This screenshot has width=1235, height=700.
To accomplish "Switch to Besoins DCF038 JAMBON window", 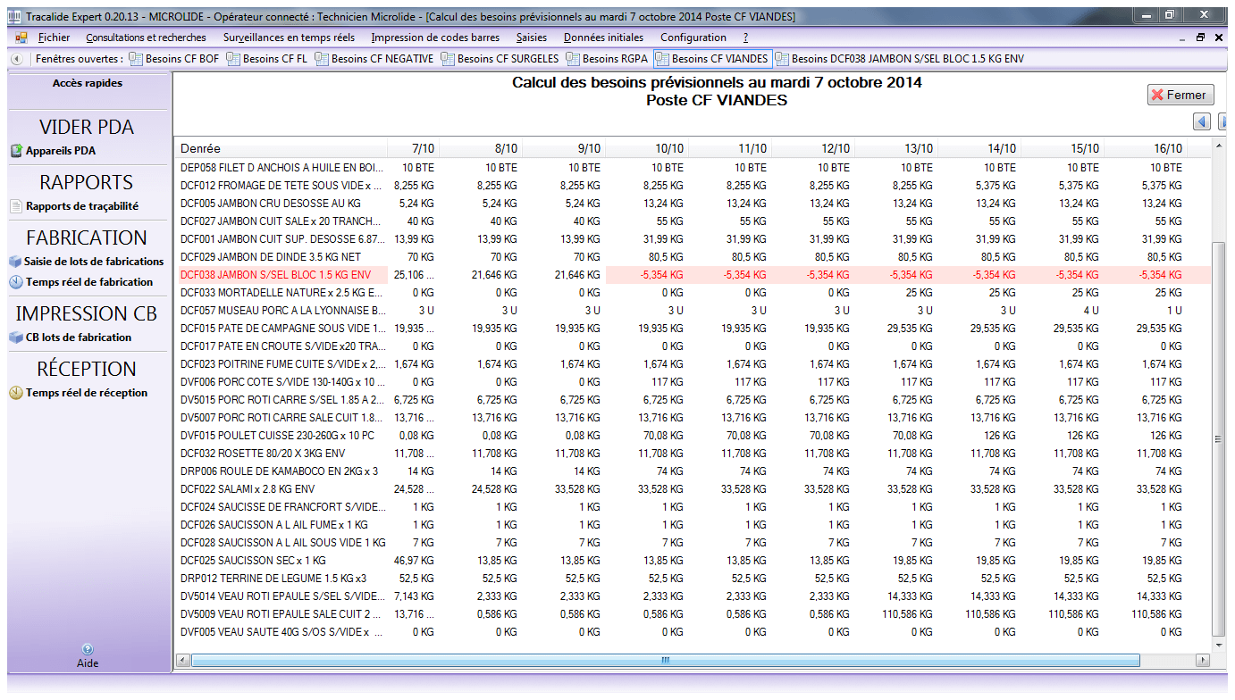I will [900, 59].
